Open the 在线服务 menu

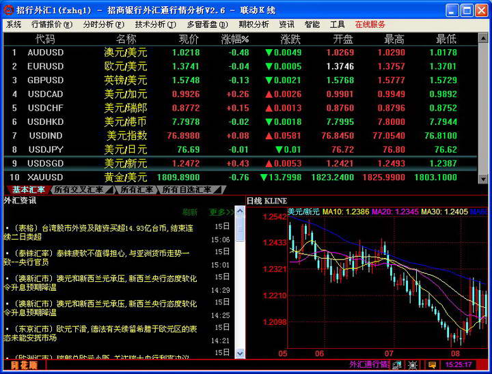click(370, 25)
